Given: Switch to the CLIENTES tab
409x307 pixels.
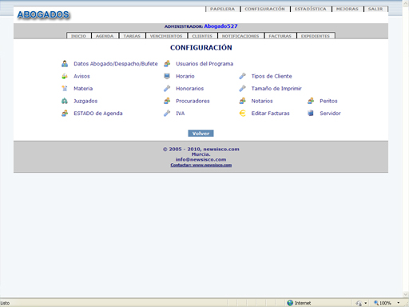Looking at the screenshot, I should [202, 36].
